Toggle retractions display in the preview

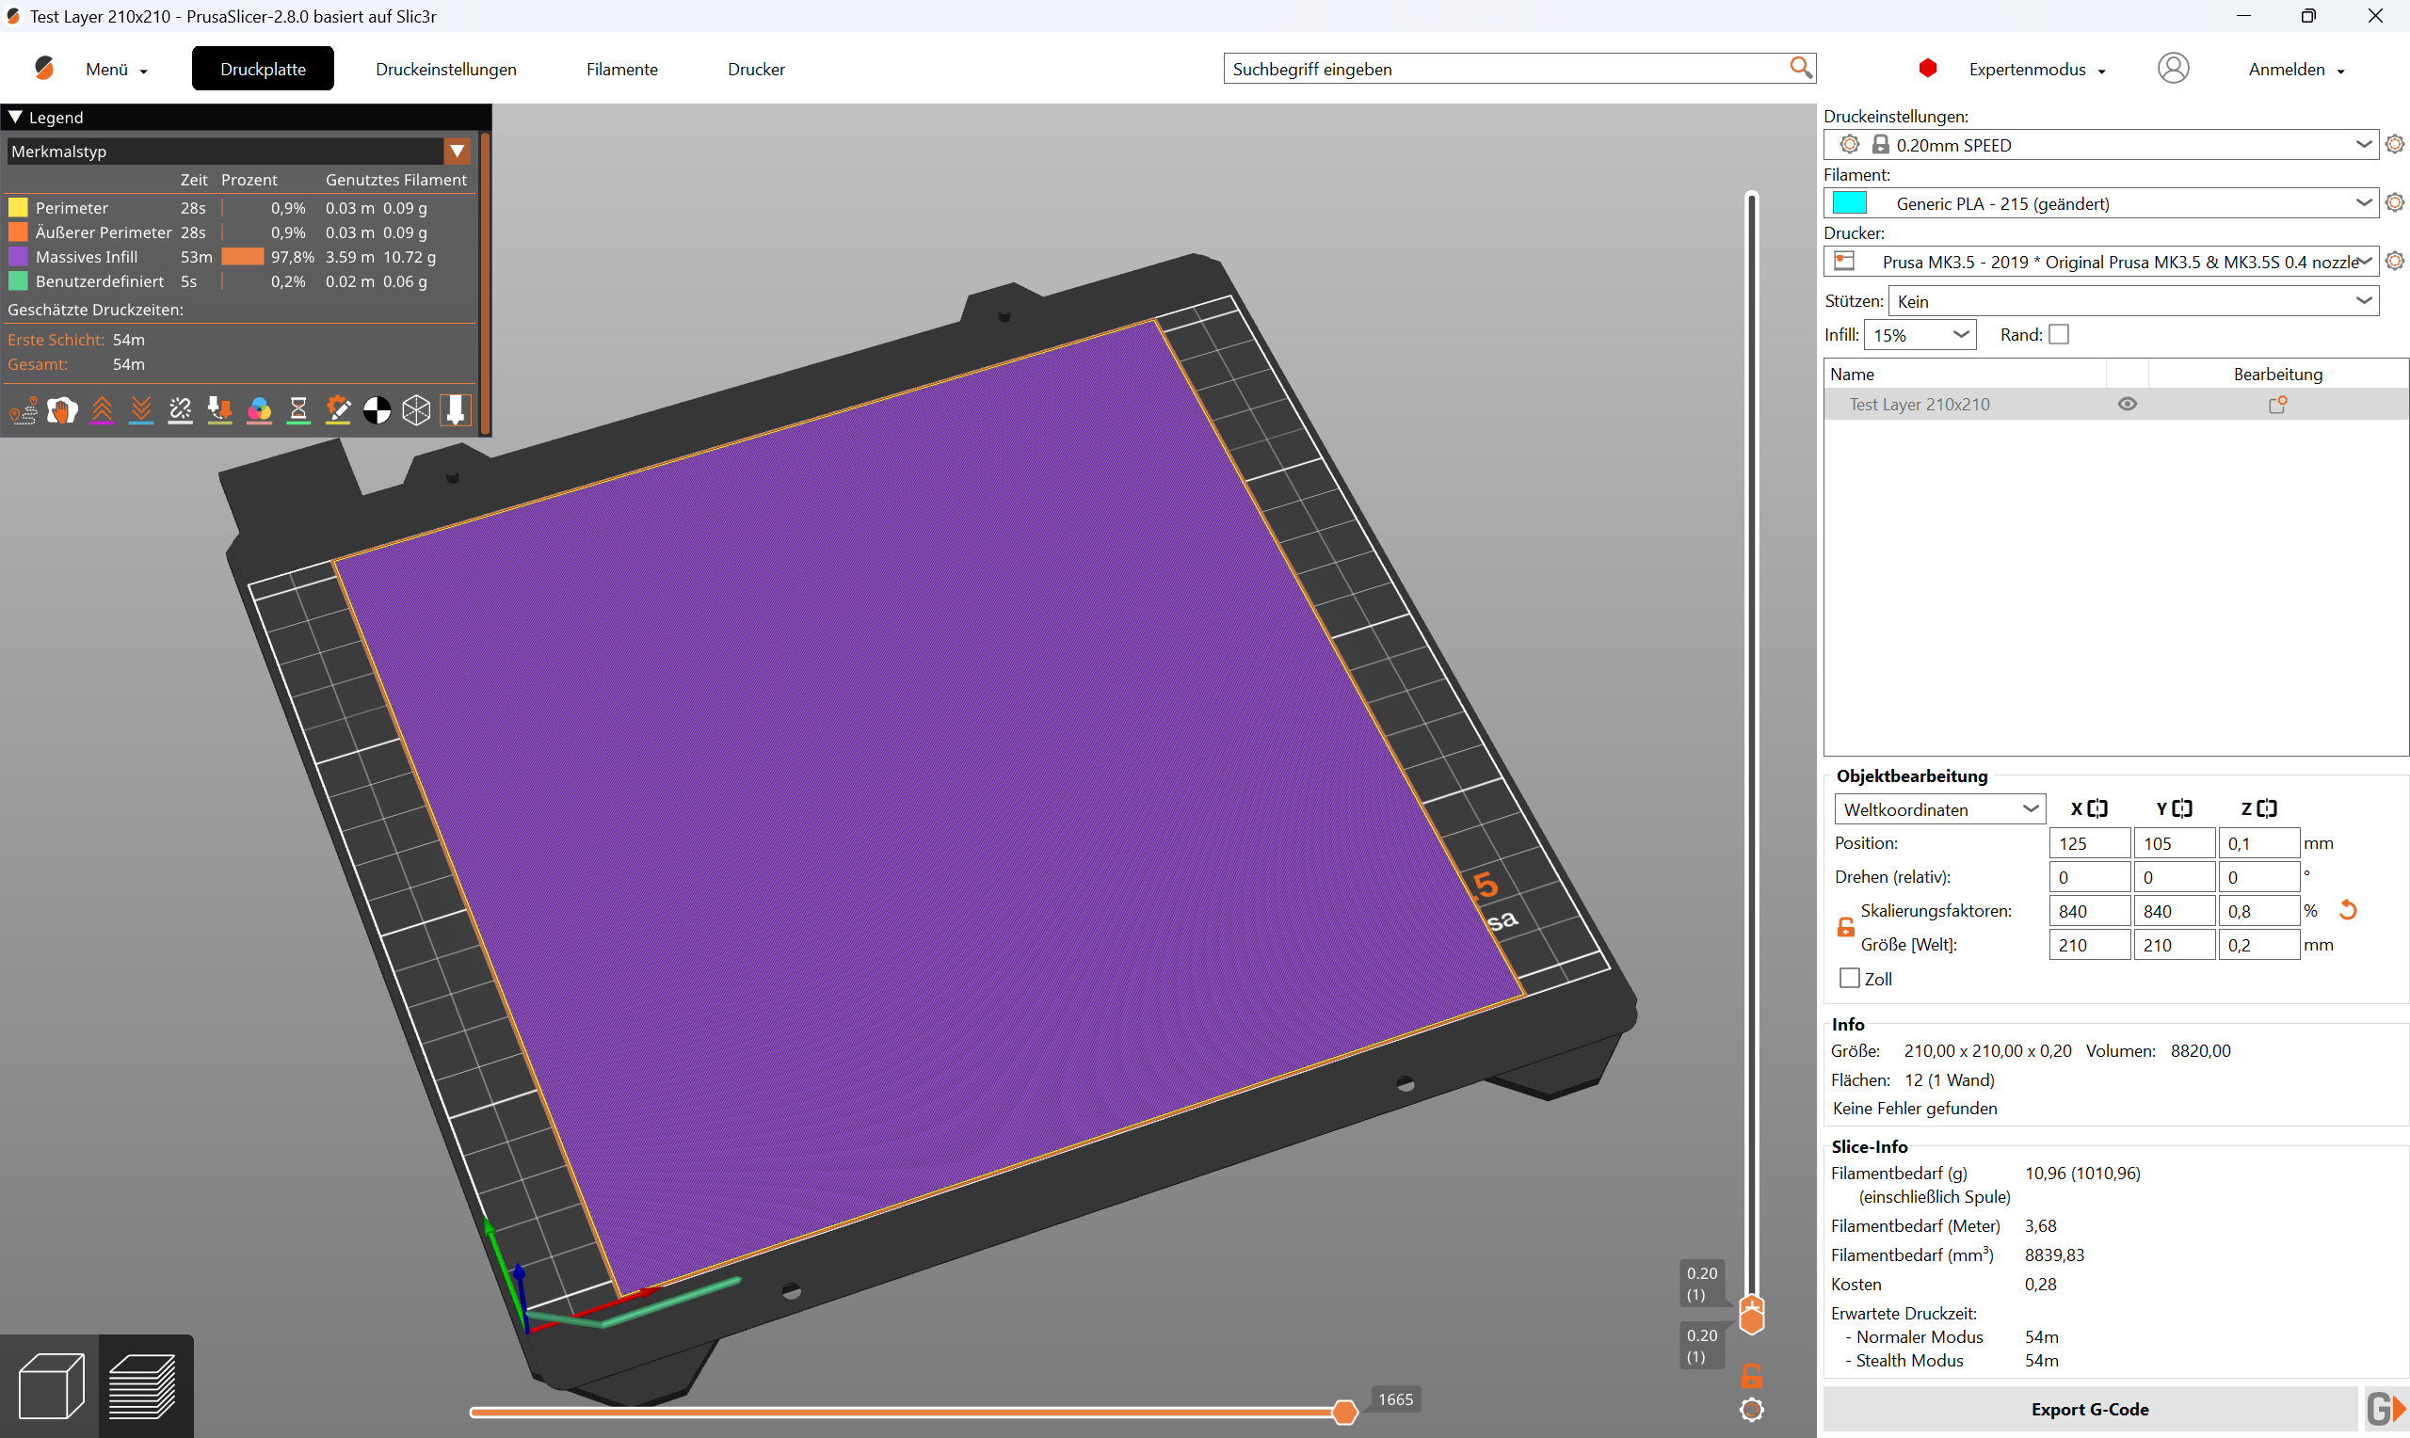[x=102, y=410]
